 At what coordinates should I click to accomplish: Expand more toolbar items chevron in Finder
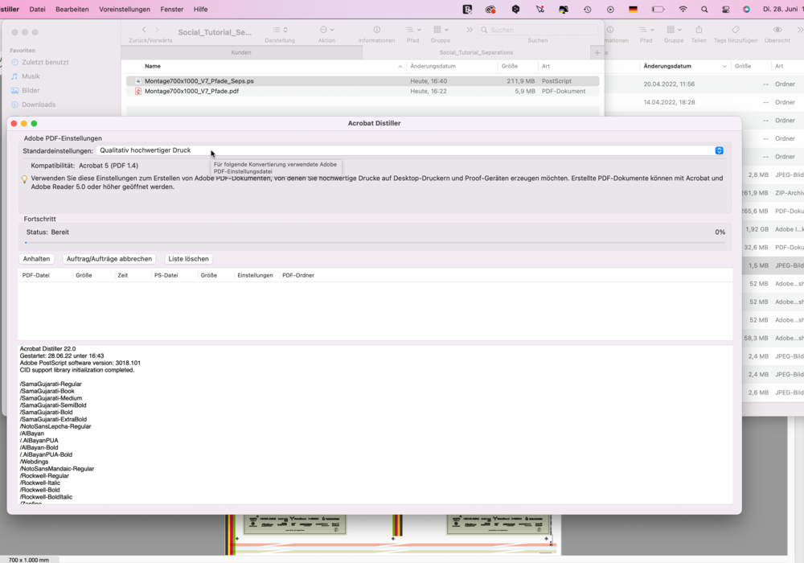470,30
